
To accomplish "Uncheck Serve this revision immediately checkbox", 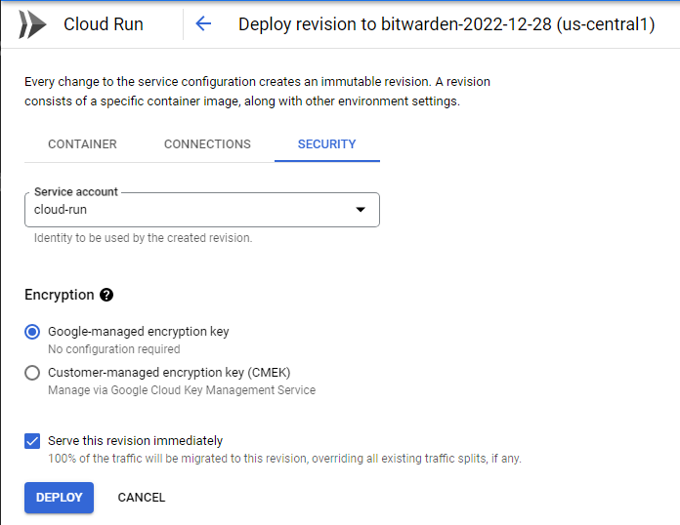I will [x=32, y=441].
